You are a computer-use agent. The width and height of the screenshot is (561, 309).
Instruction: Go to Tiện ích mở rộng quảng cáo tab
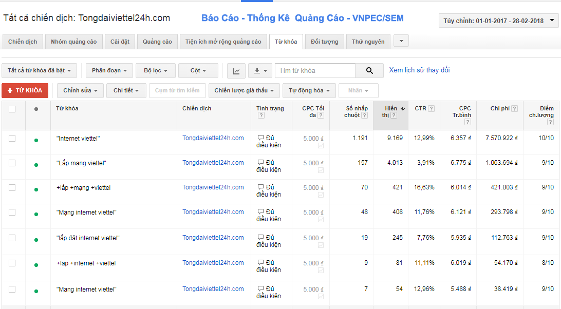pos(223,42)
